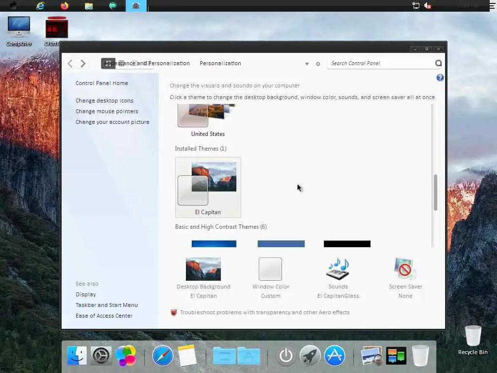This screenshot has height=373, width=497.
Task: Navigate to Appearance and Personalization breadcrumb
Action: pos(147,63)
